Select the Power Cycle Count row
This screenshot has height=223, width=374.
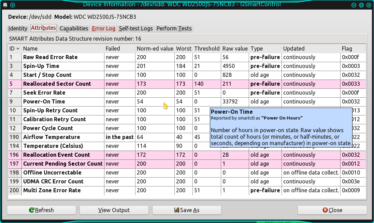(187, 128)
